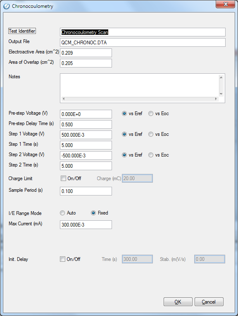The width and height of the screenshot is (238, 316).
Task: Click the Test Identifier text field
Action: coord(143,32)
